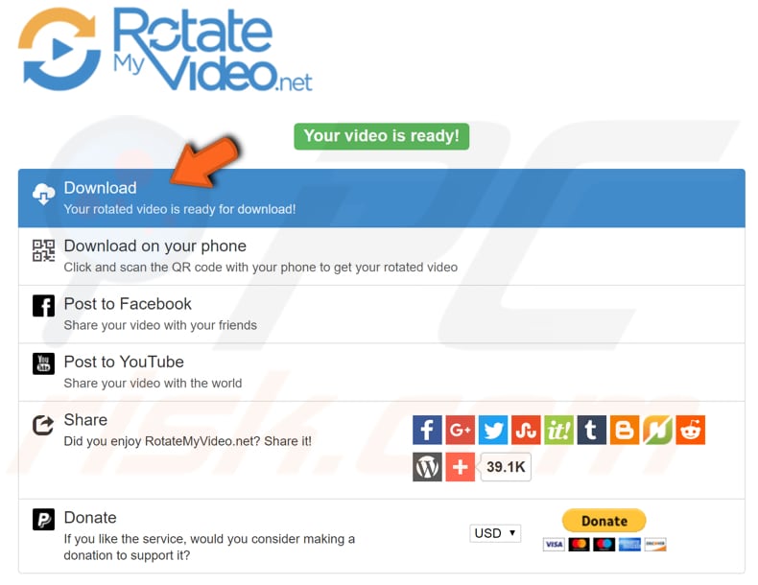Click the "Your video is ready!" badge
The image size is (758, 585).
click(x=382, y=136)
